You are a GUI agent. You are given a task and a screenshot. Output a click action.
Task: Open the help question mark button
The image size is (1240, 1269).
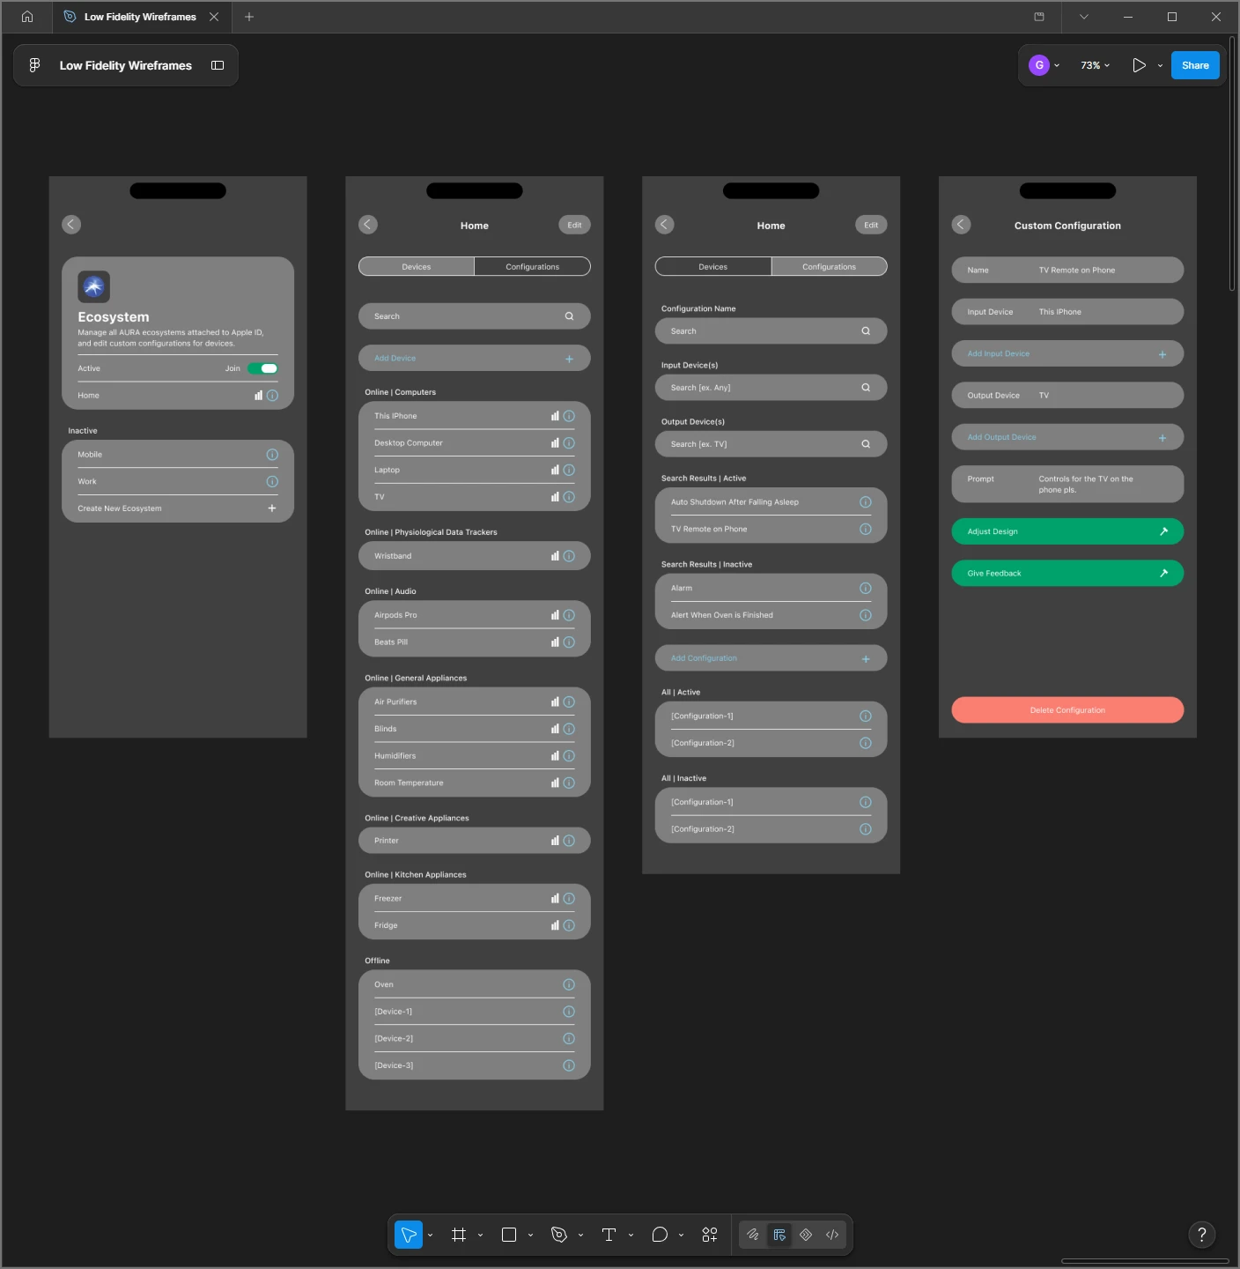click(x=1202, y=1235)
